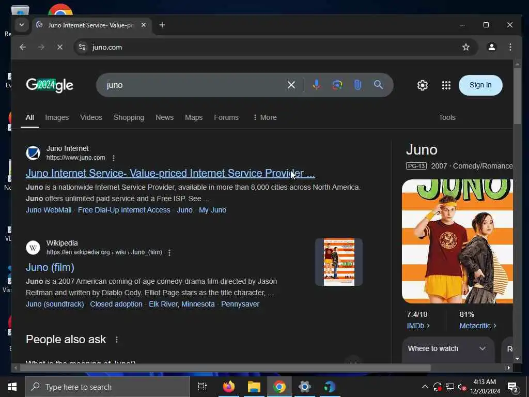Close the Juno Internet Service tab

click(144, 25)
